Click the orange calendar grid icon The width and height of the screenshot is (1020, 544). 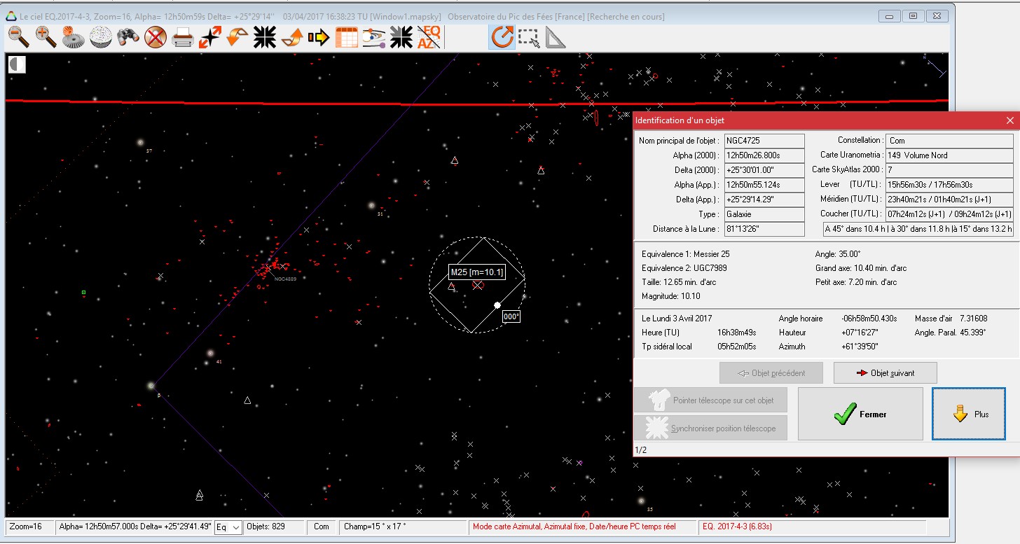(346, 37)
